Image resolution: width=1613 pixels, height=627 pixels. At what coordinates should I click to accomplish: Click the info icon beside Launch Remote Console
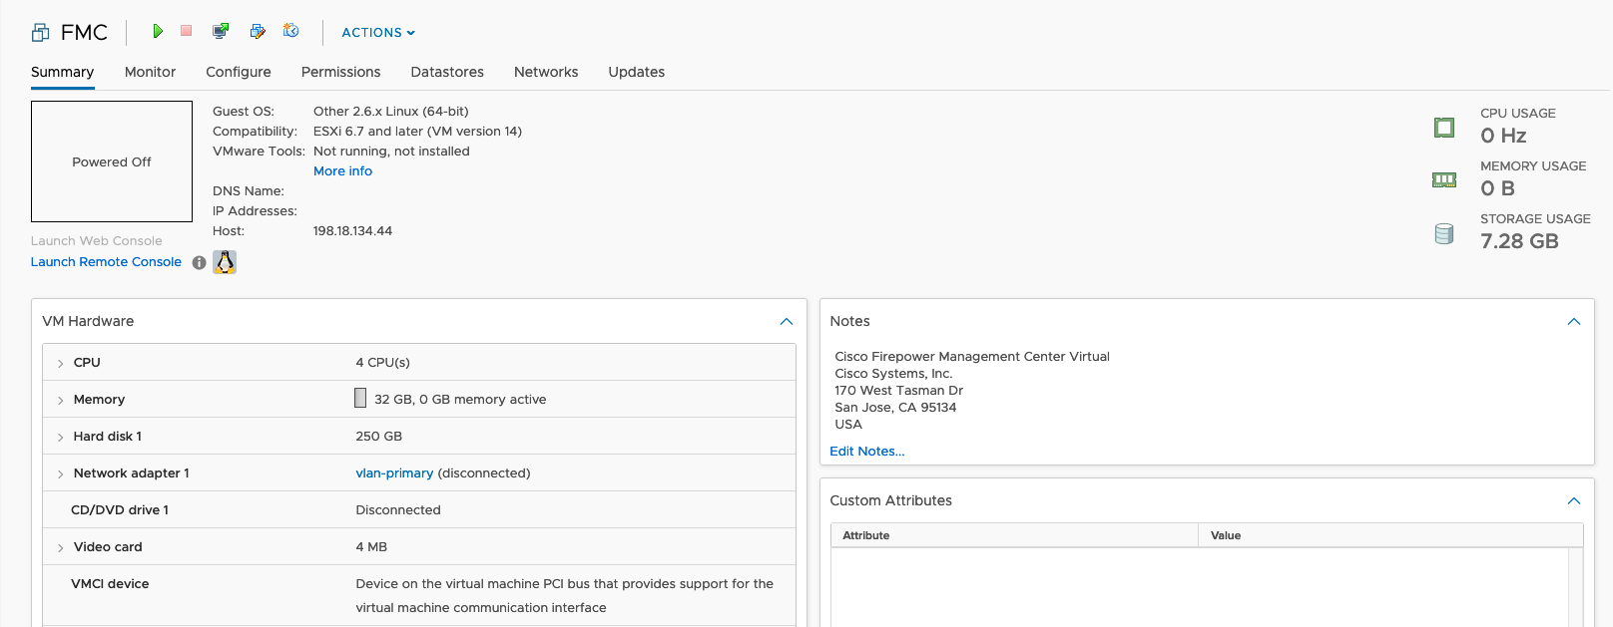(x=200, y=263)
